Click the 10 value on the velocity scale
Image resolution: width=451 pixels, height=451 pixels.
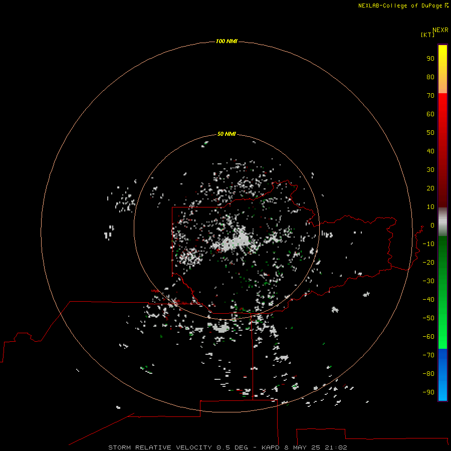430,207
